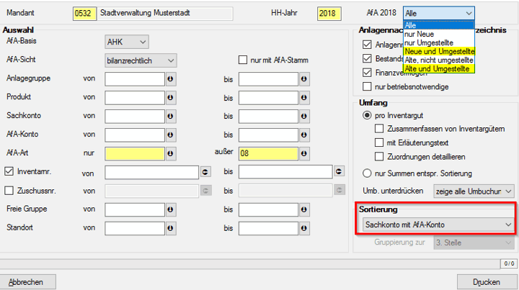
Task: Click lookup icon beside Sachkonto bis field
Action: (x=303, y=116)
